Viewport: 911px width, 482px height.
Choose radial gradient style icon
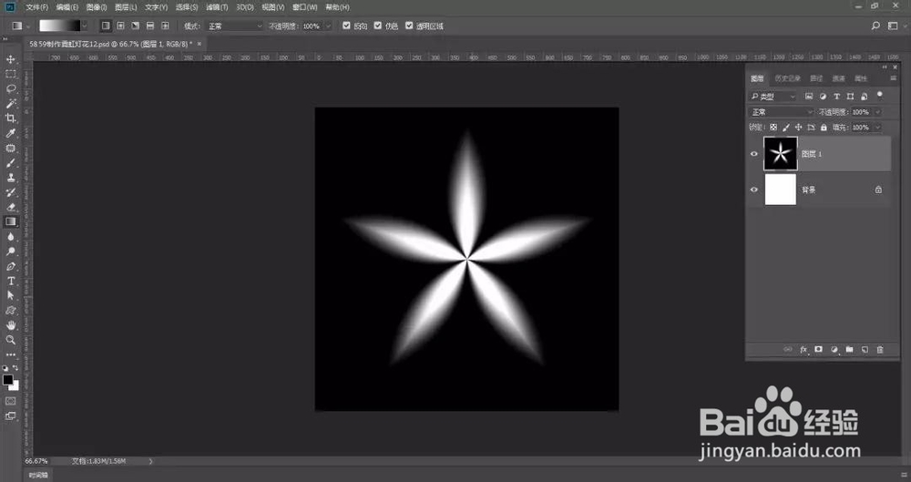pyautogui.click(x=120, y=26)
